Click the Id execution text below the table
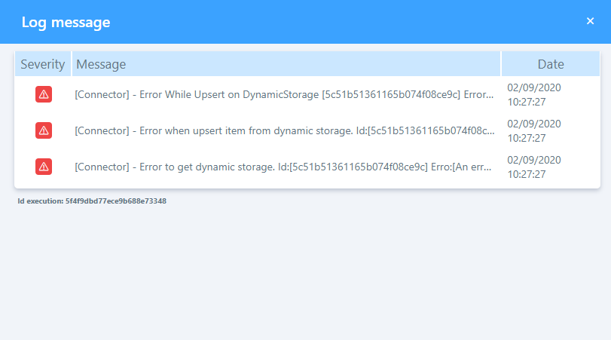This screenshot has height=340, width=611. [92, 201]
